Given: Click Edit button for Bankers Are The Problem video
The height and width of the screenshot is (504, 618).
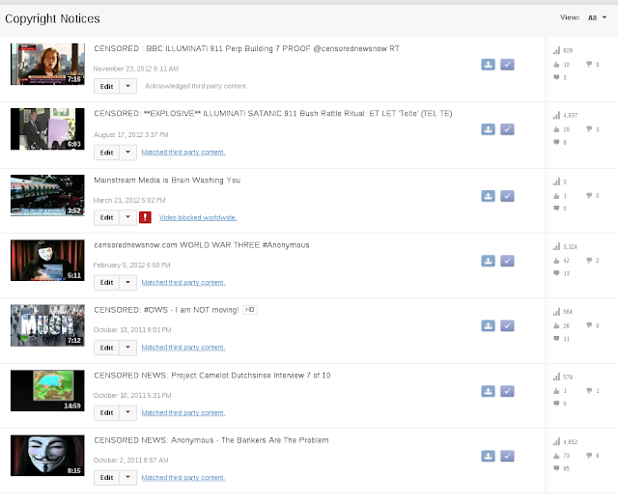Looking at the screenshot, I should [106, 477].
